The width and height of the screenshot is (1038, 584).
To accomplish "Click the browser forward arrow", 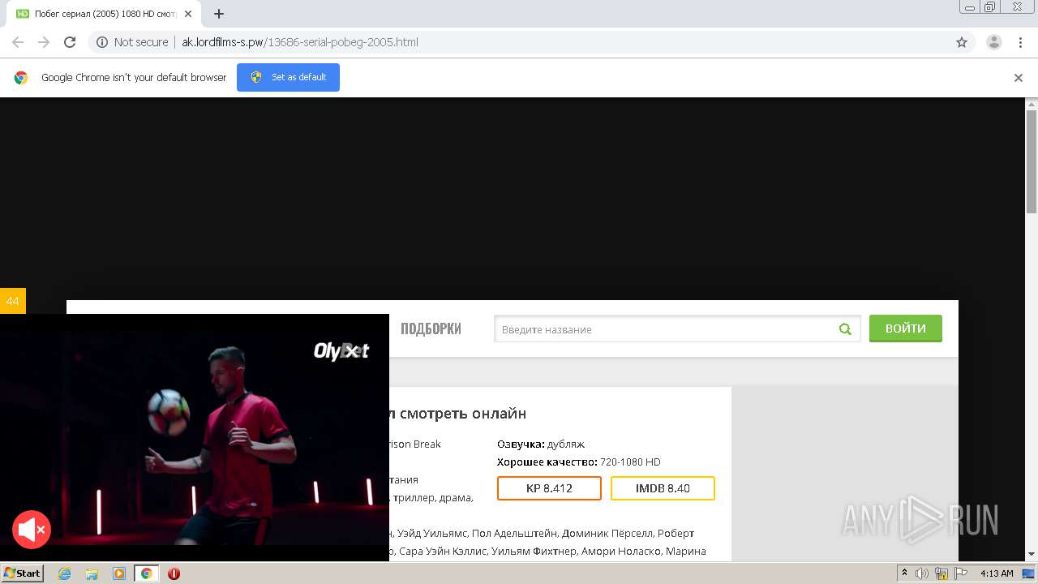I will point(44,42).
